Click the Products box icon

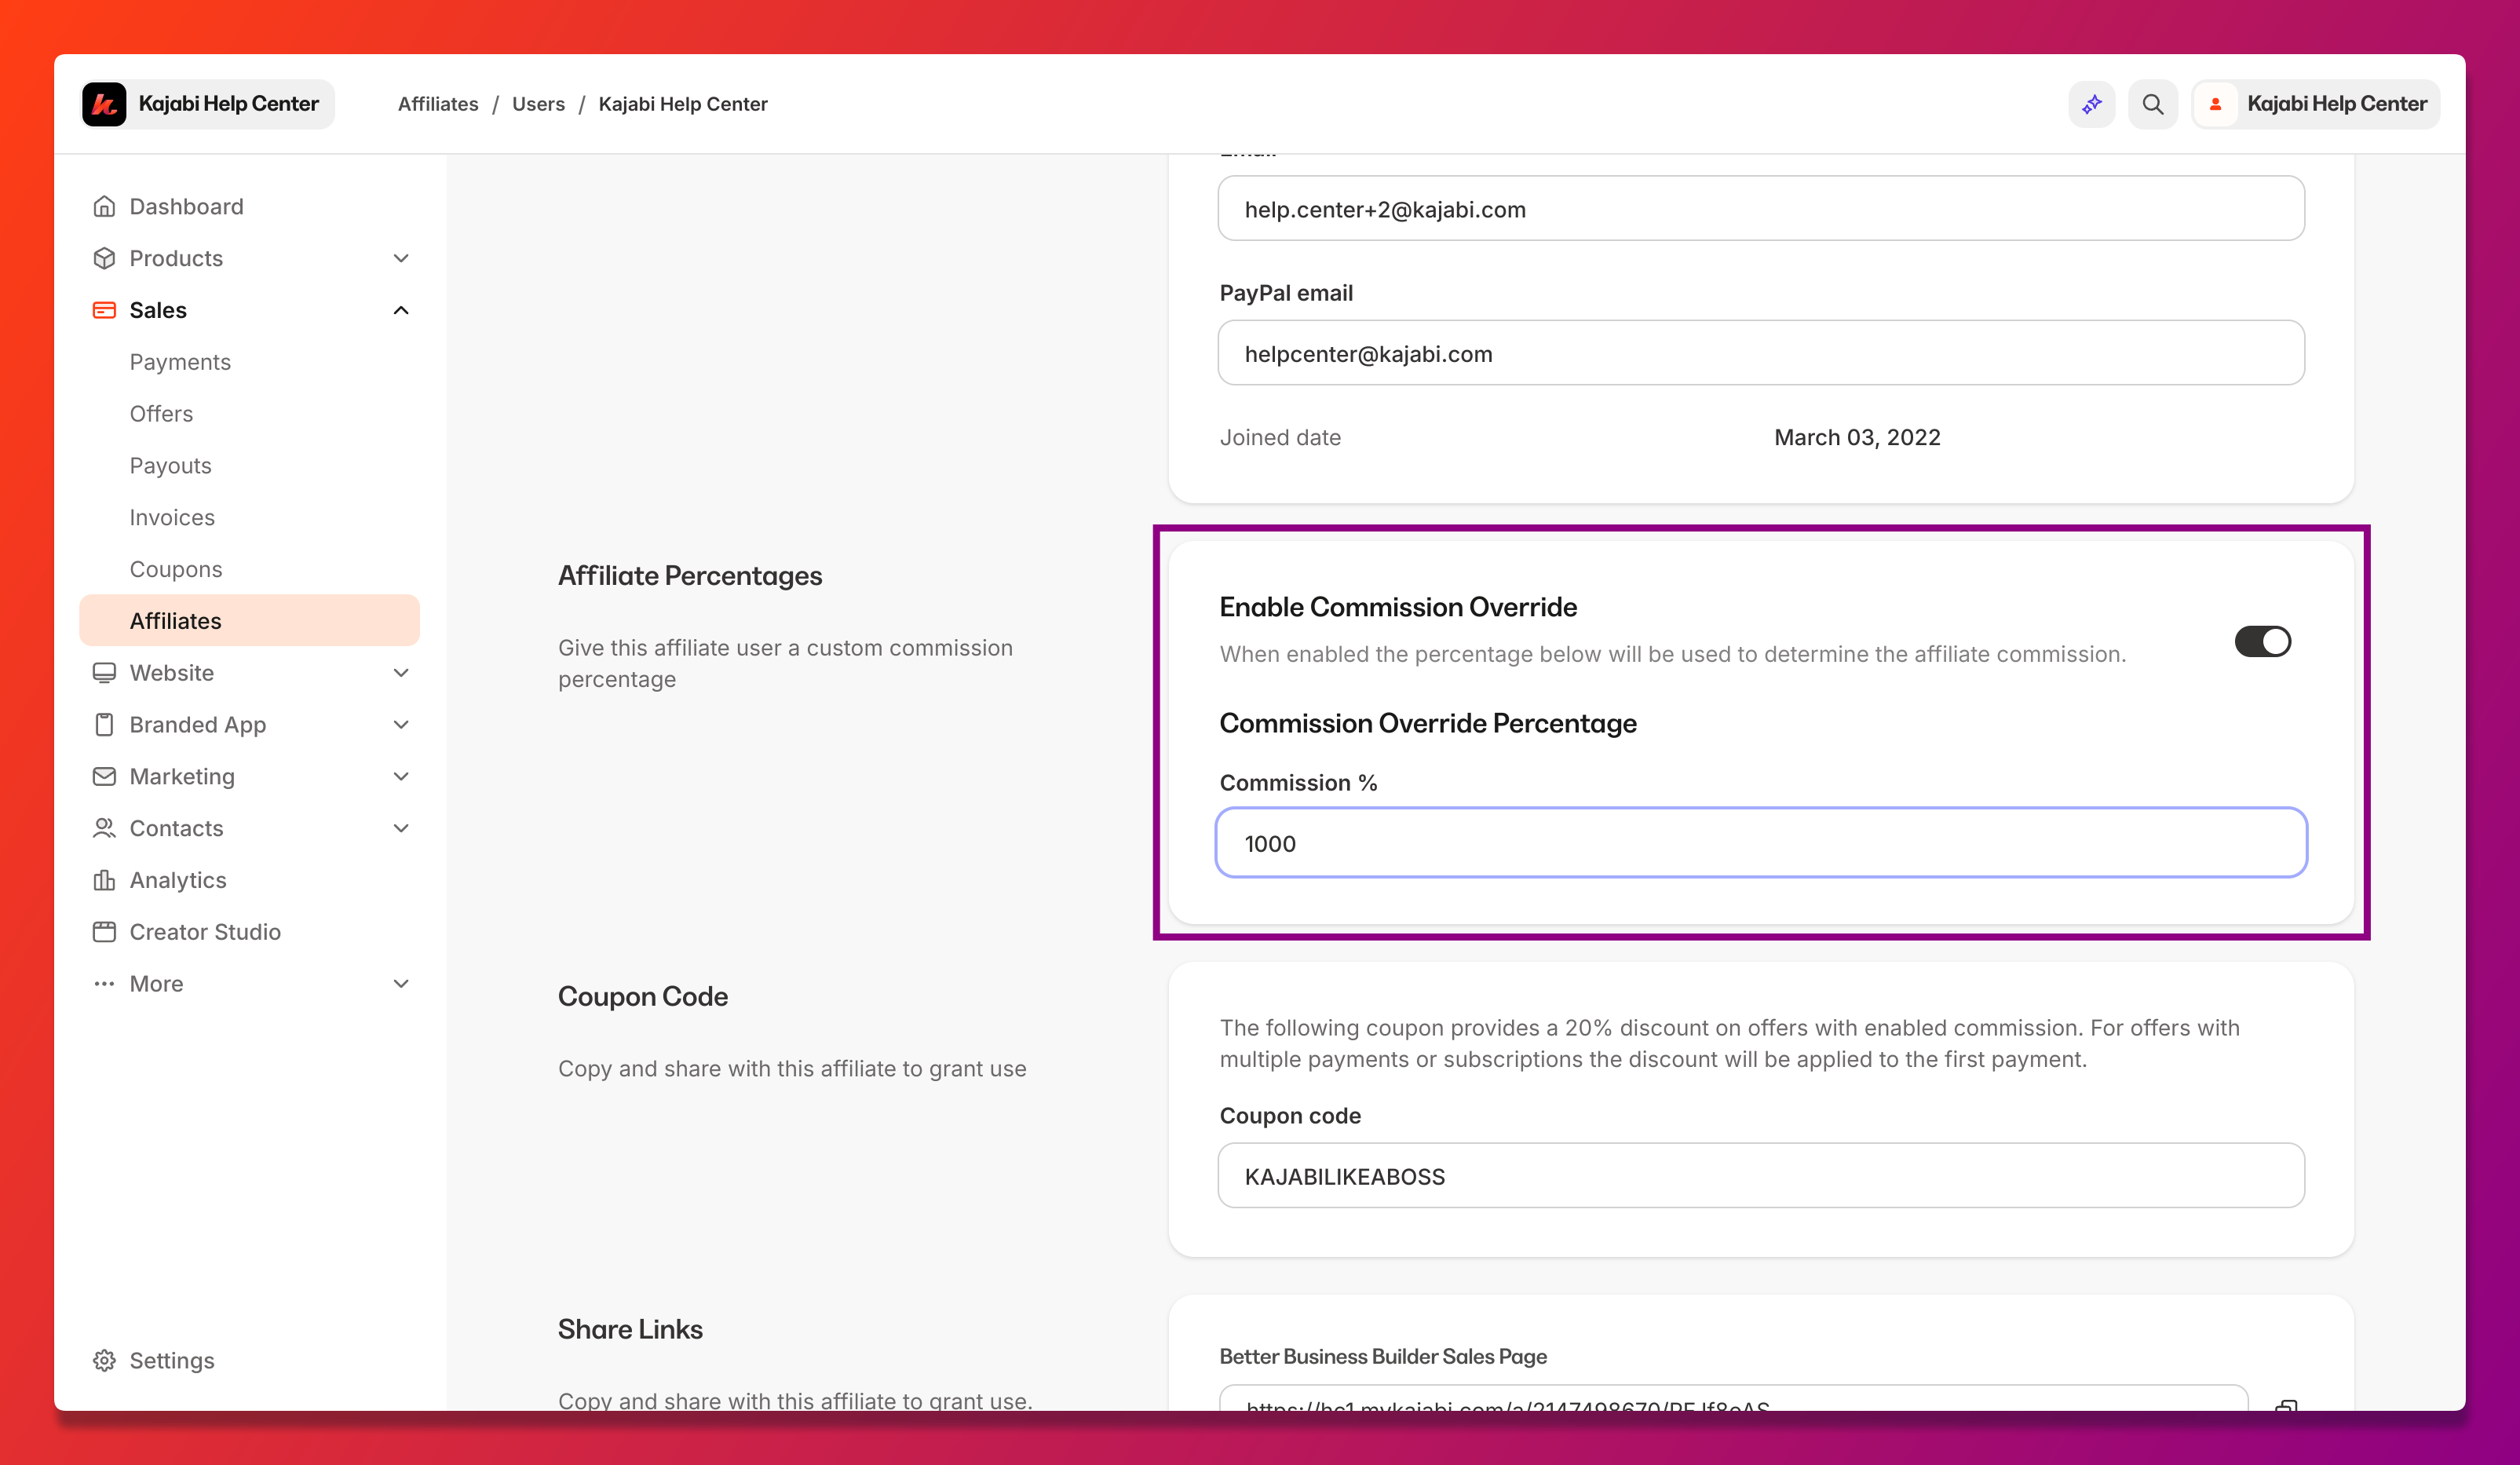(104, 258)
